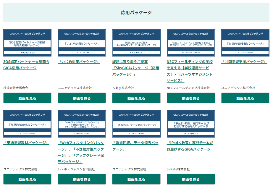
Task: Select the company name Sky株式会社
Action: (123, 88)
